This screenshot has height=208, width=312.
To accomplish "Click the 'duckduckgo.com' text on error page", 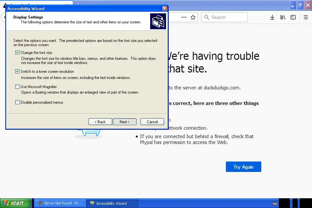I will tap(222, 88).
